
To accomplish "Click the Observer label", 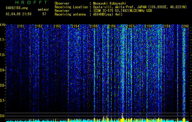I will click(x=62, y=3).
